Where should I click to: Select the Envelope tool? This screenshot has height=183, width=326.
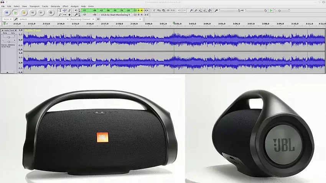pos(65,10)
